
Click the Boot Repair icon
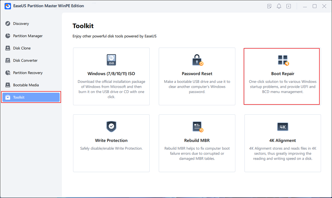click(283, 60)
